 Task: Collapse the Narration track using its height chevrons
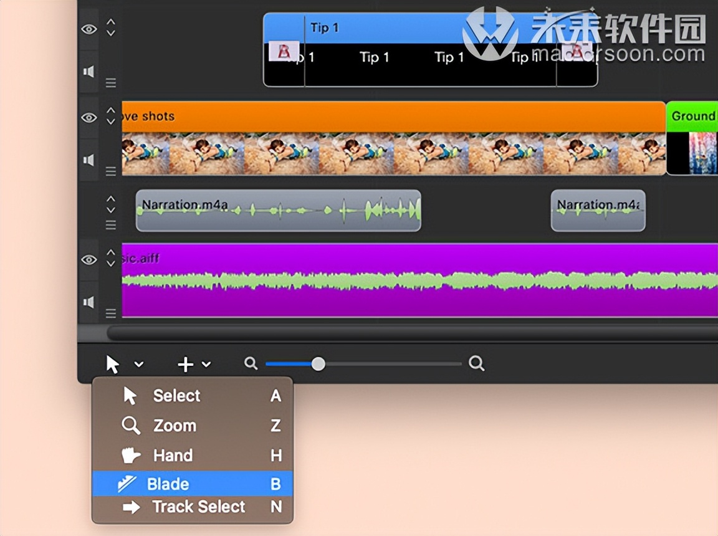coord(110,203)
